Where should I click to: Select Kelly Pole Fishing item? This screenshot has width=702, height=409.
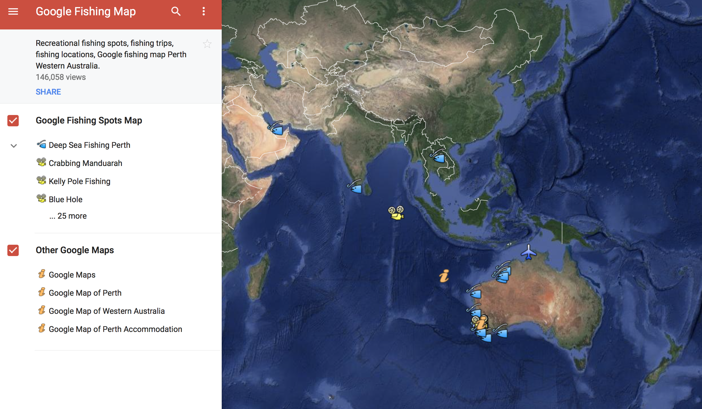[x=79, y=181]
